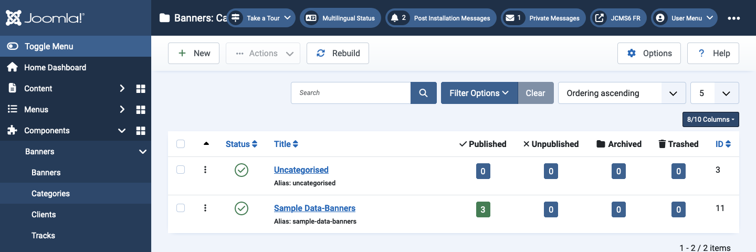Open Components dashboard grid icon
The image size is (756, 252).
click(141, 131)
